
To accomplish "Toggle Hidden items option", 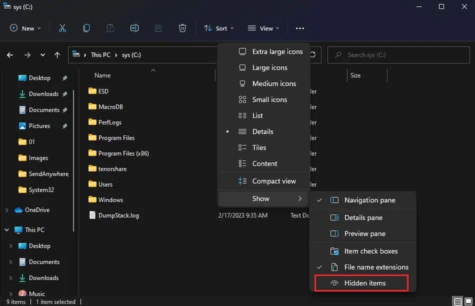I will tap(361, 283).
